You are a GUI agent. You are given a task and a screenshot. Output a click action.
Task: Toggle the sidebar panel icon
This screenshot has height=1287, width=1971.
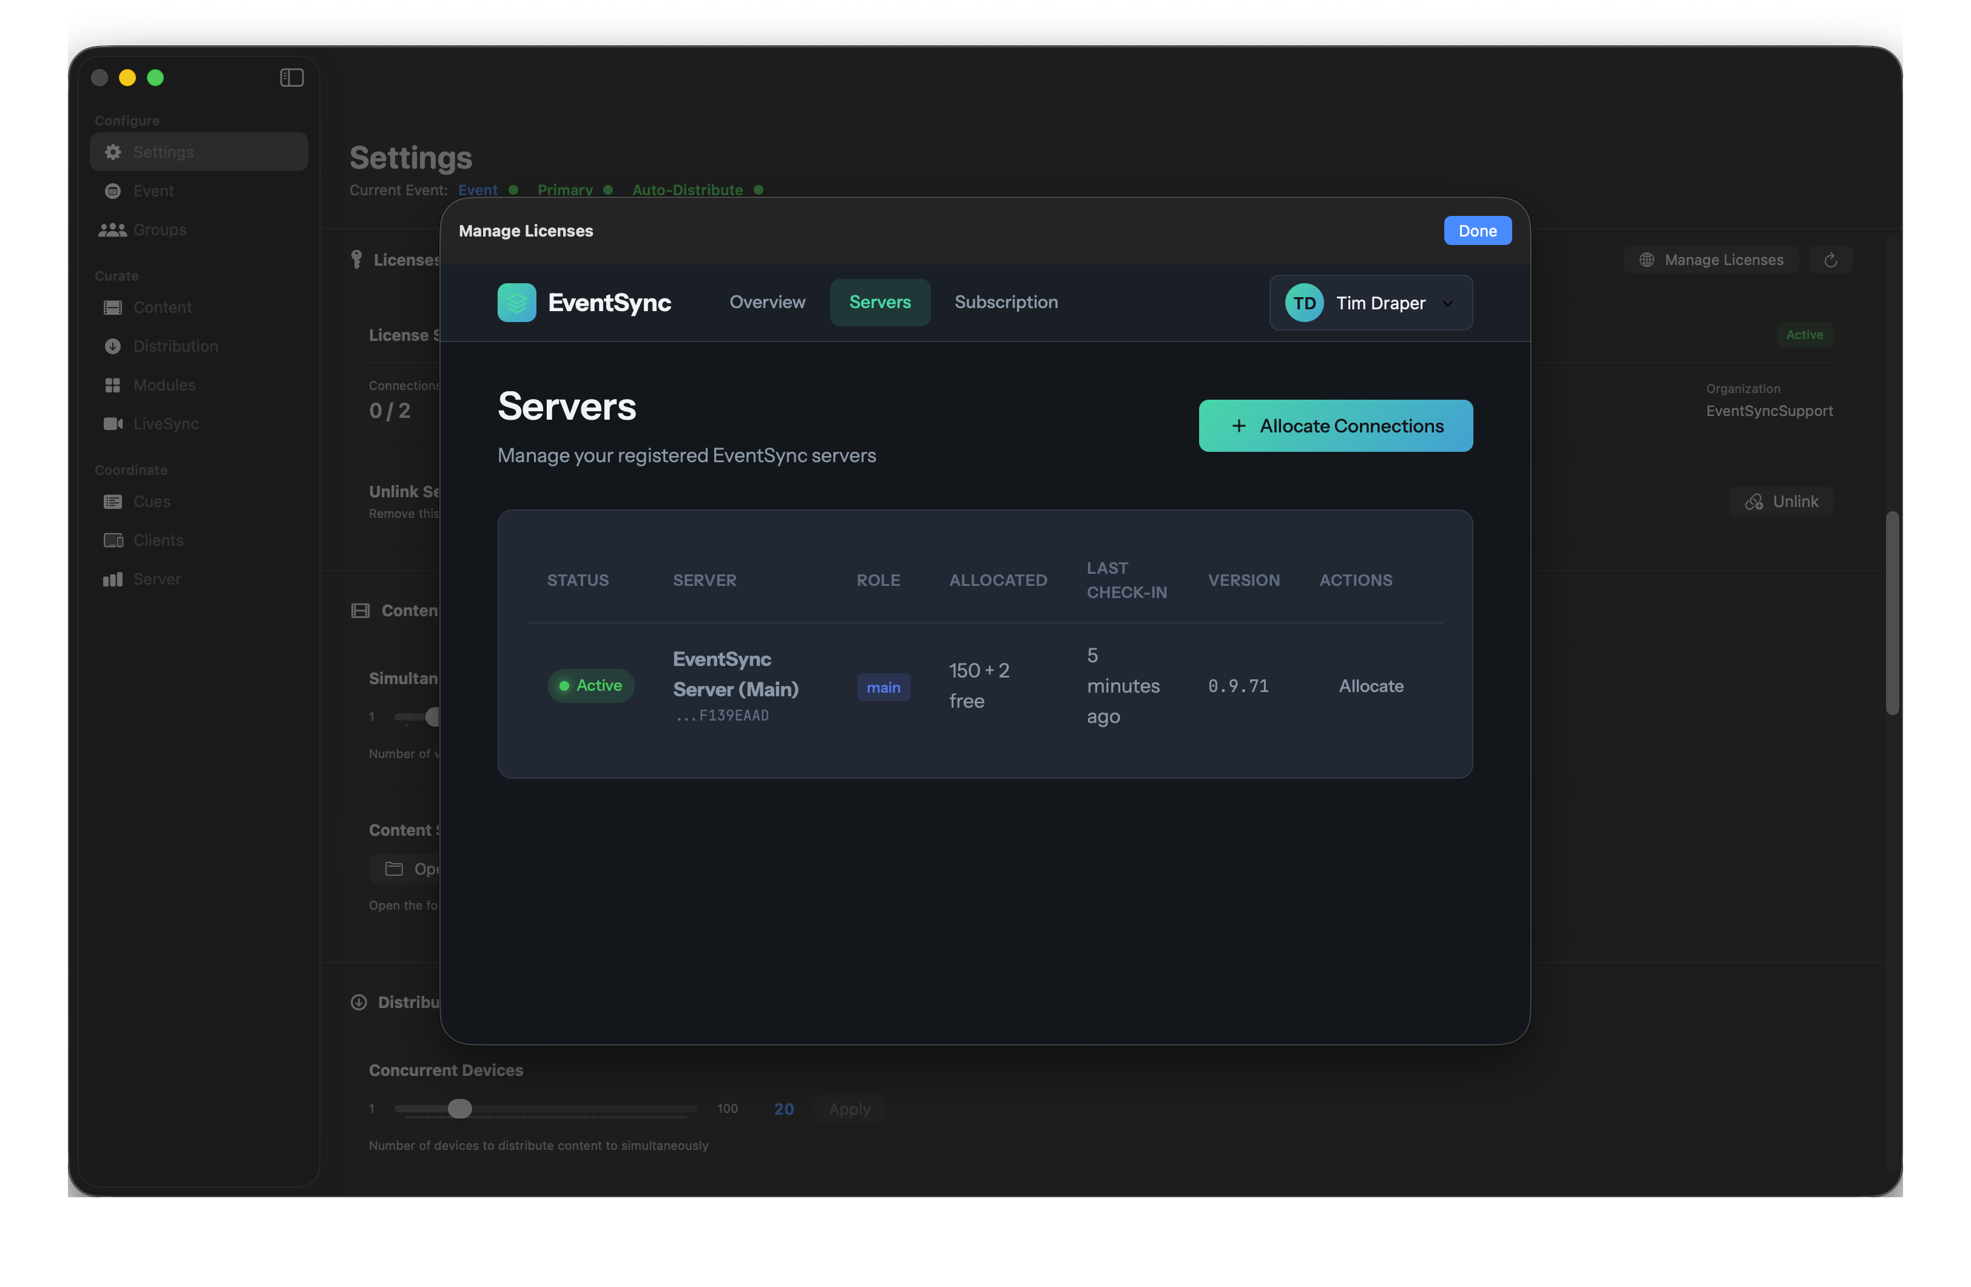tap(291, 77)
